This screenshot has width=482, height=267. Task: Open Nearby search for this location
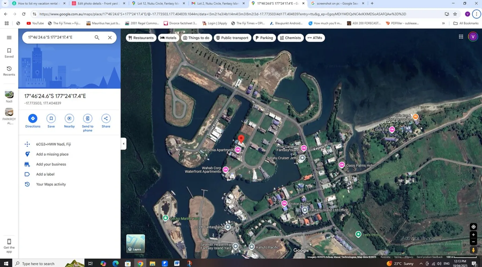(x=69, y=119)
